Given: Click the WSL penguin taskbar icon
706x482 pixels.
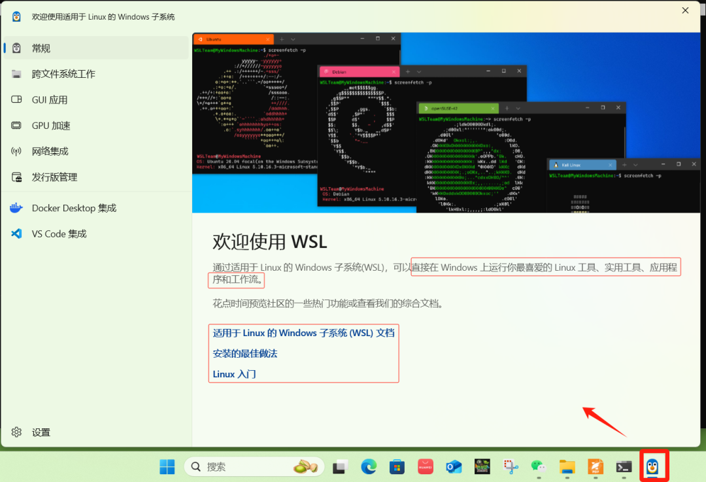Looking at the screenshot, I should pyautogui.click(x=652, y=467).
